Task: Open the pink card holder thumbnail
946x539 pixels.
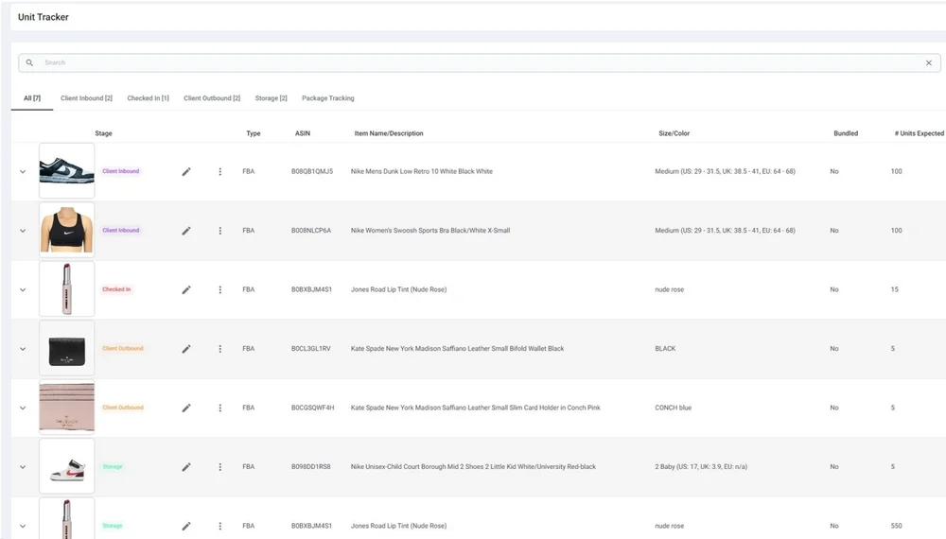Action: 67,407
